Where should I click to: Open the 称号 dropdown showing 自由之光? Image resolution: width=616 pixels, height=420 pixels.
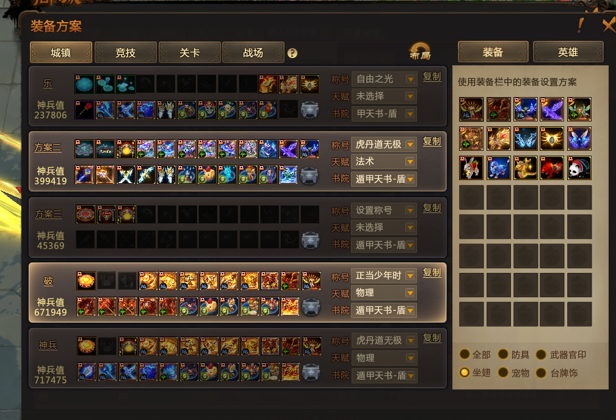pyautogui.click(x=384, y=79)
